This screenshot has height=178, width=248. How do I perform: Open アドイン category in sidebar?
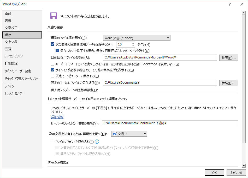coord(22,86)
